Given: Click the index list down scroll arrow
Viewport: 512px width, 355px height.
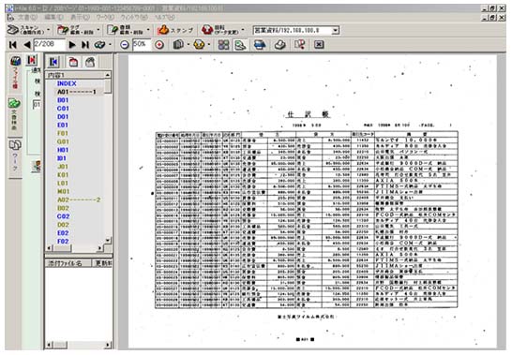Looking at the screenshot, I should pyautogui.click(x=108, y=240).
